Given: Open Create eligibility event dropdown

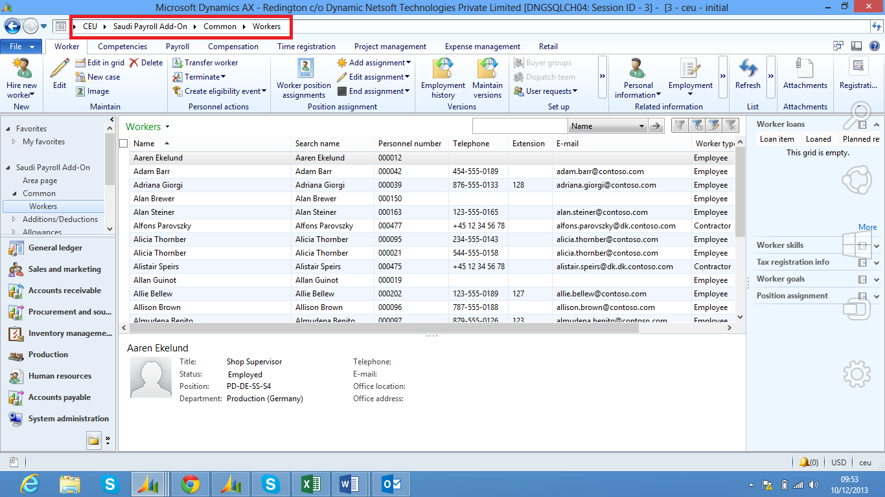Looking at the screenshot, I should [220, 91].
